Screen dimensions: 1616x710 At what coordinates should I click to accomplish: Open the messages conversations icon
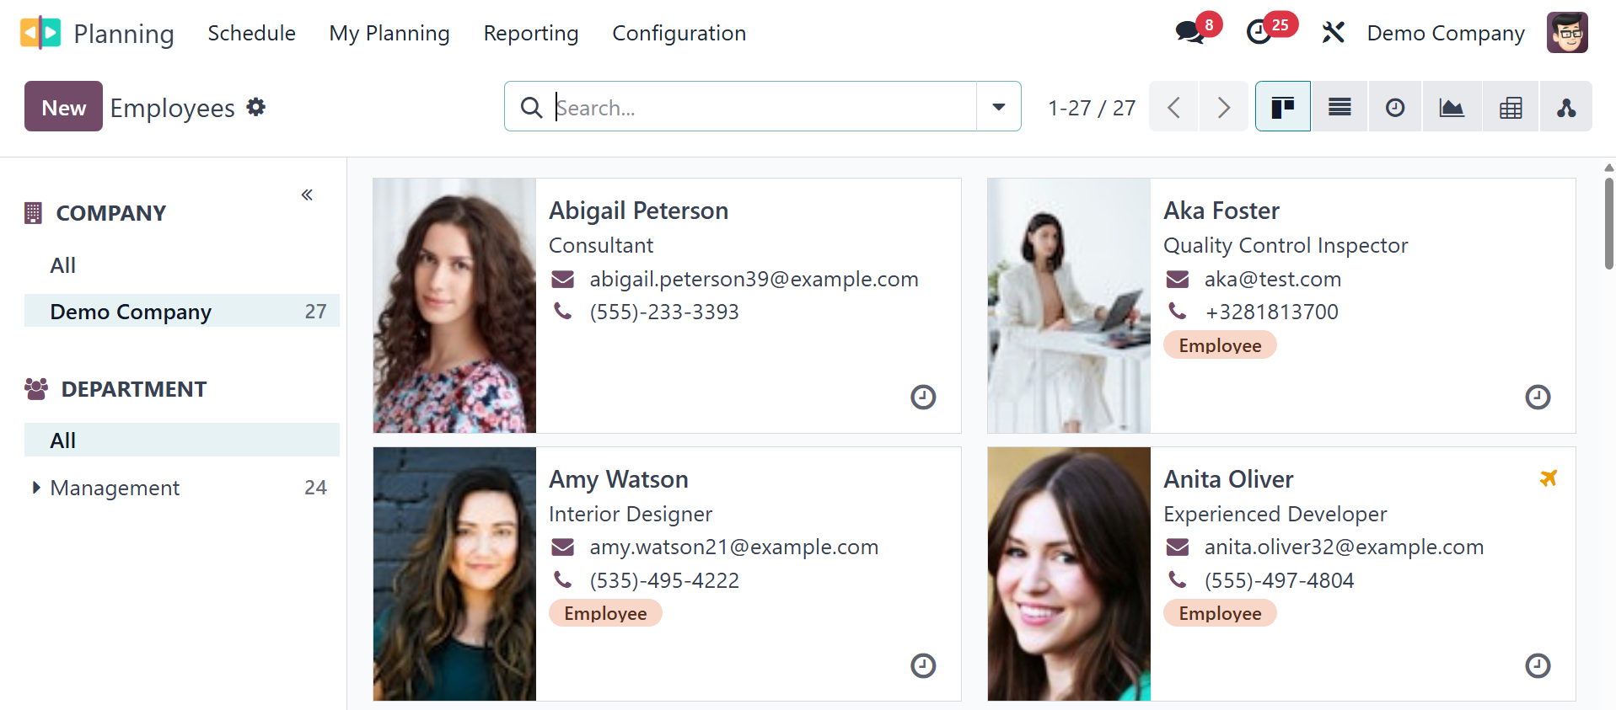coord(1189,33)
